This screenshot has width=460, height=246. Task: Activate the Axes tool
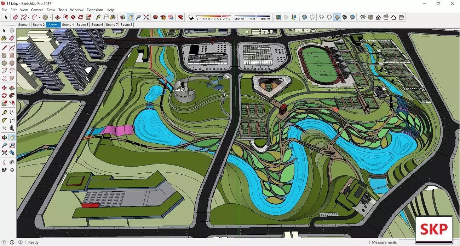coord(4,128)
